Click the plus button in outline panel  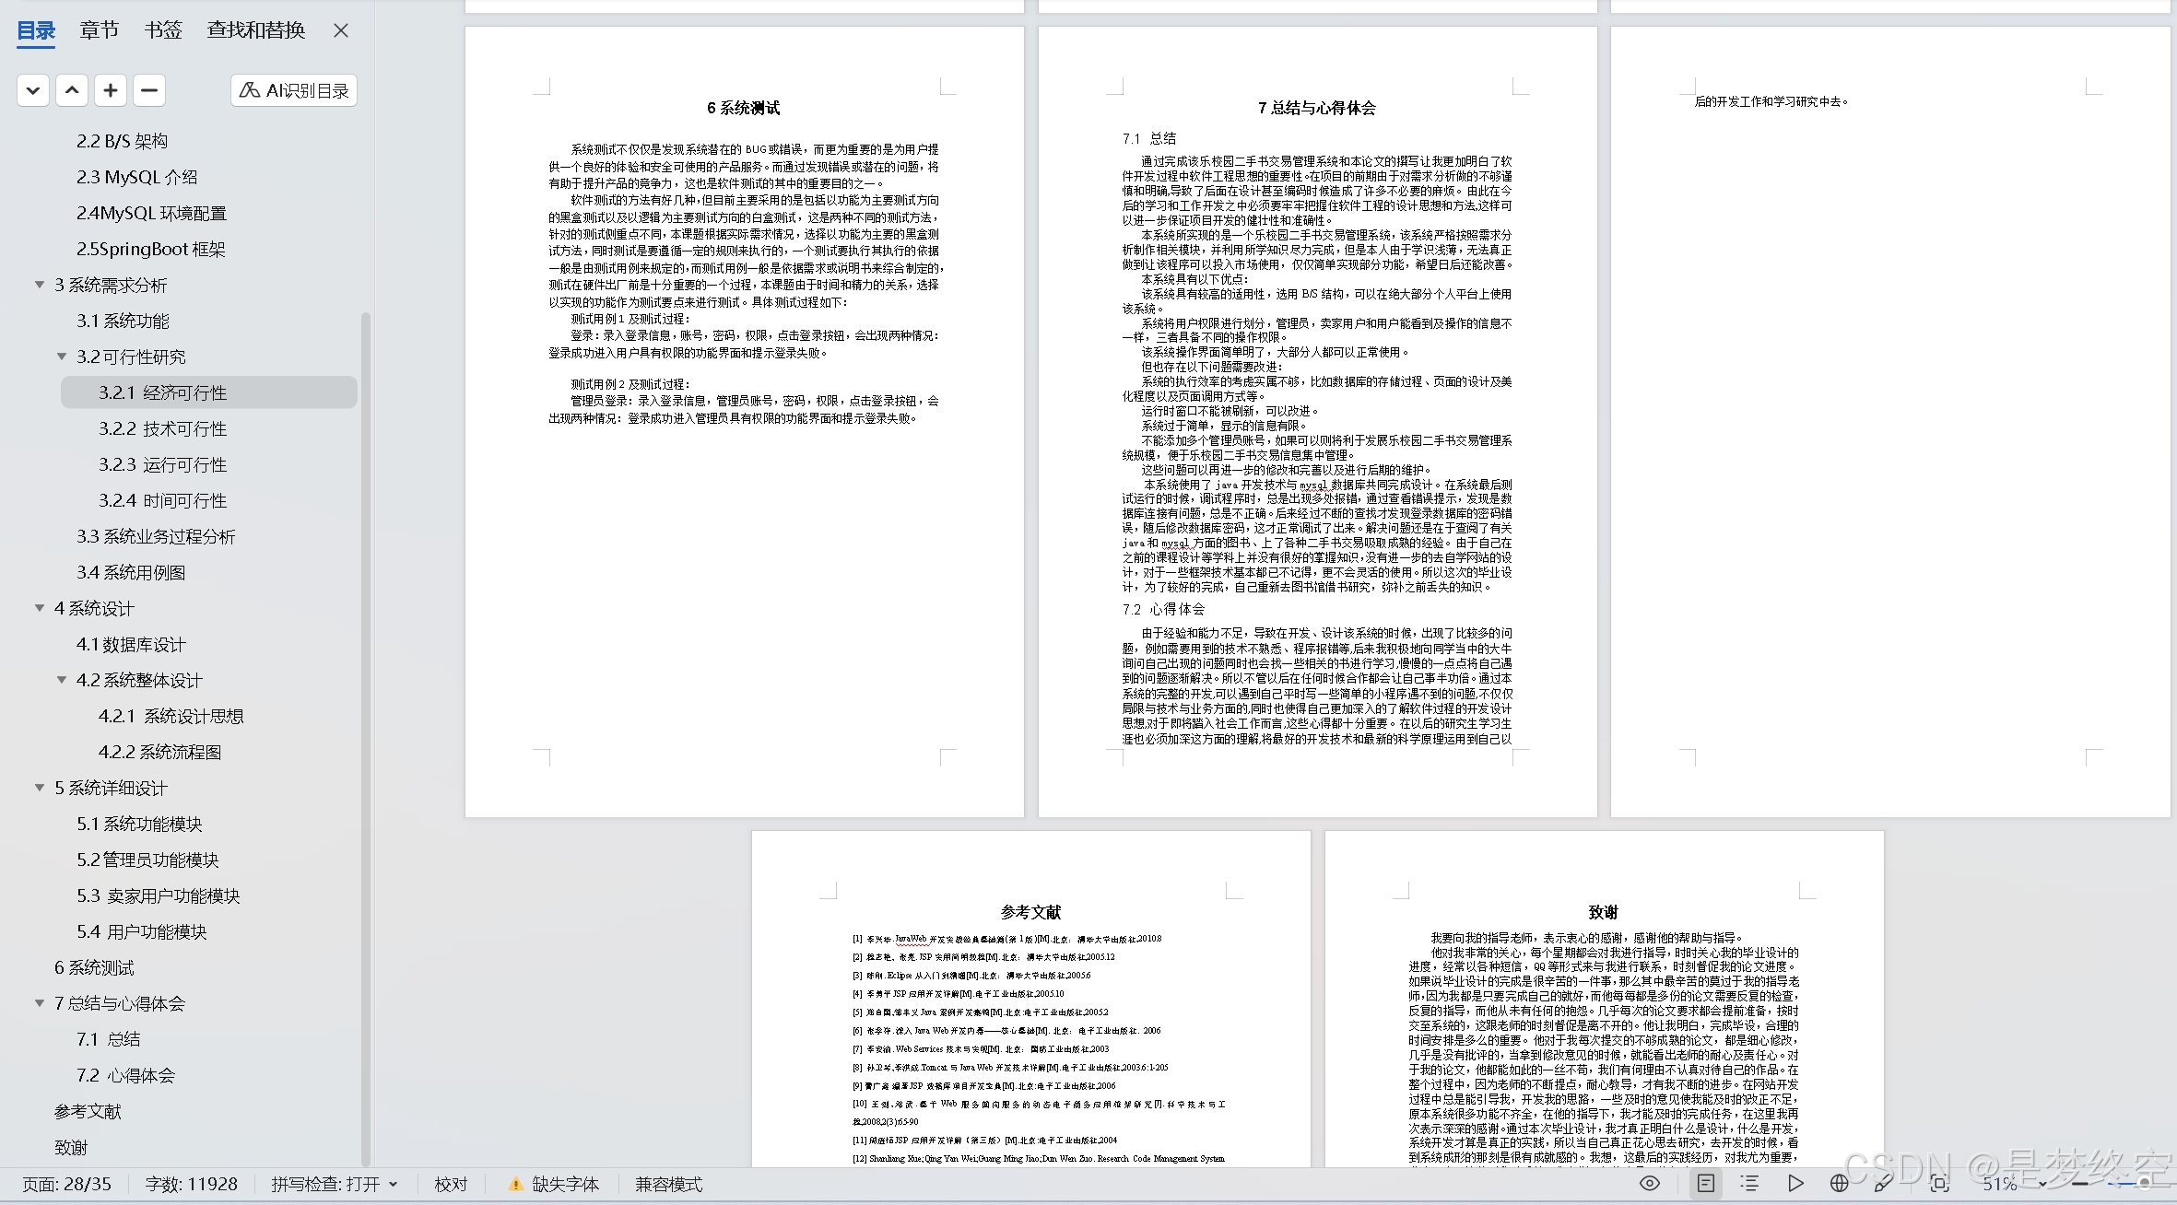[x=111, y=90]
